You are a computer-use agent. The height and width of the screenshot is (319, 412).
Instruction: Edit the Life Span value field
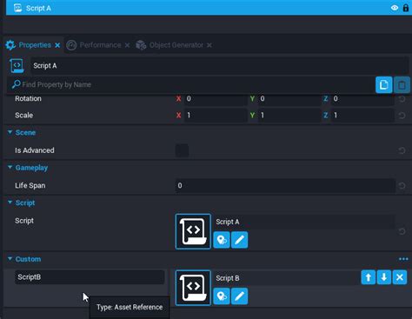[285, 186]
